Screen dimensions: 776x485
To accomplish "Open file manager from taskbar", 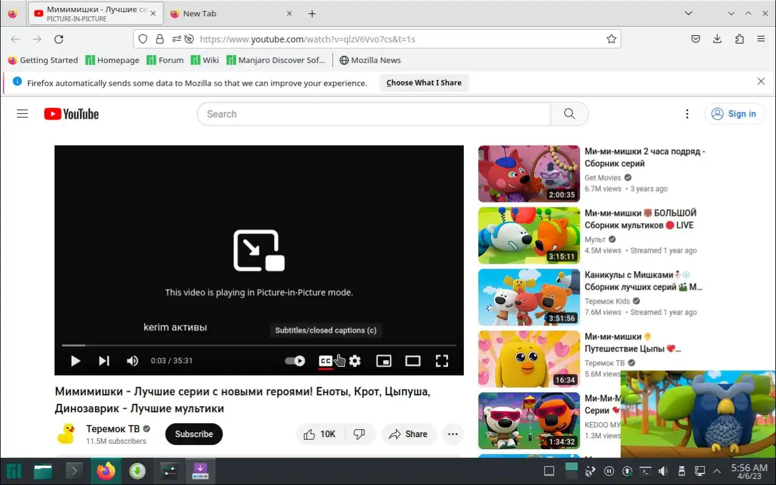I will click(43, 471).
